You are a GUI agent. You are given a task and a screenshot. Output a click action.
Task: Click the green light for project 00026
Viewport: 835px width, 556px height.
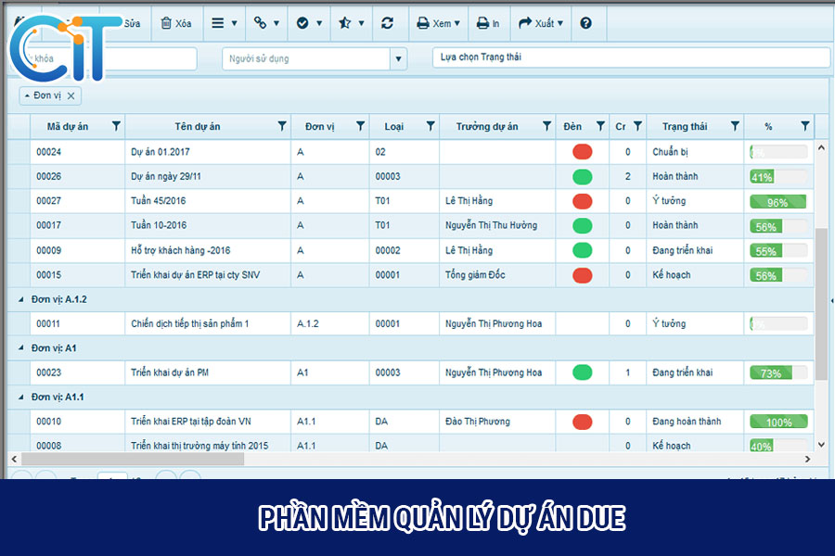coord(582,177)
